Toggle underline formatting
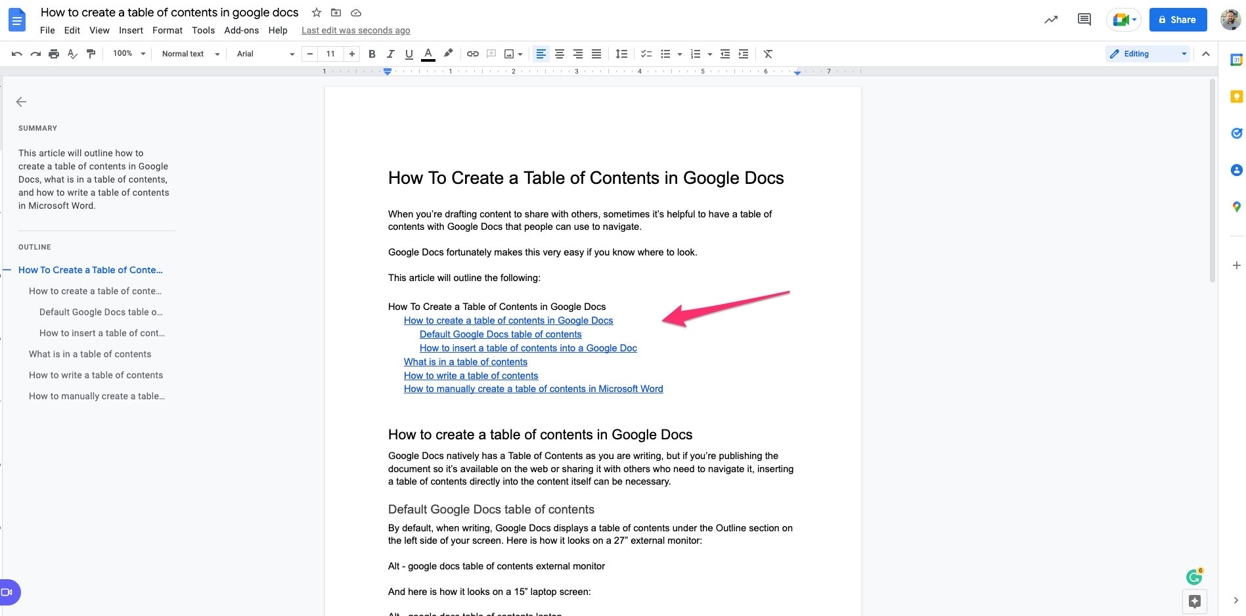Image resolution: width=1246 pixels, height=616 pixels. (x=409, y=54)
